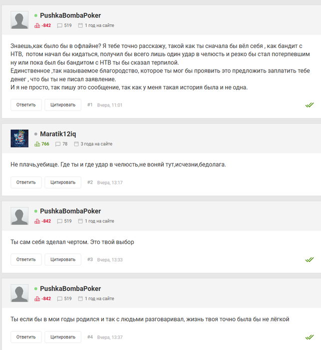Click the calendar icon near '3 года на сайте'
Screen dimensions: 321x350
click(x=76, y=144)
